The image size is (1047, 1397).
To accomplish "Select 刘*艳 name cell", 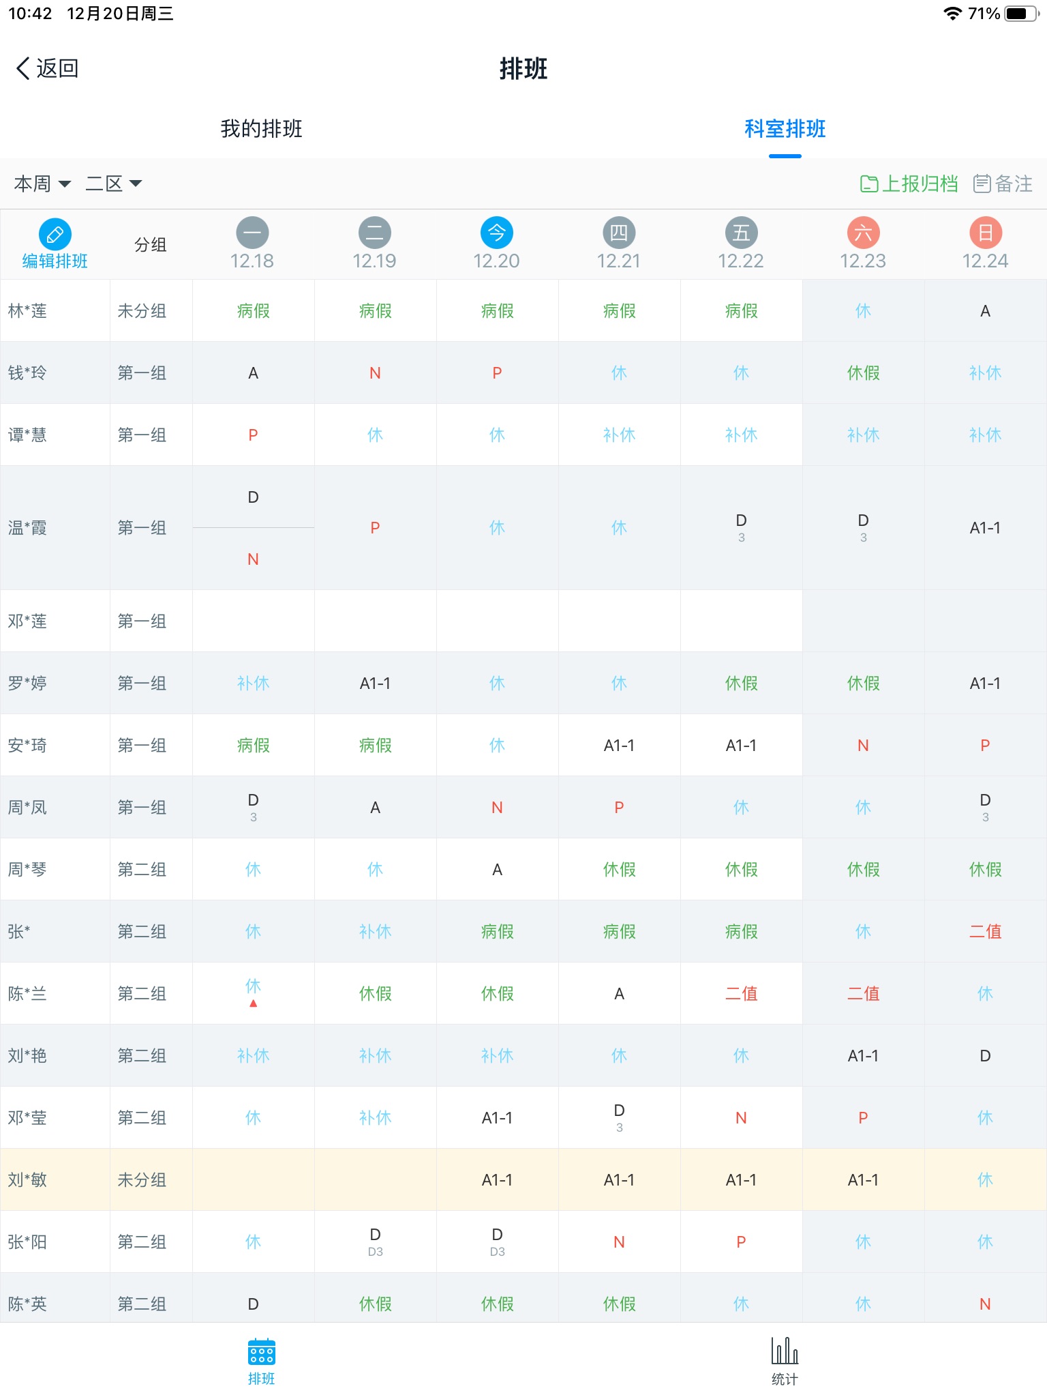I will click(55, 1056).
